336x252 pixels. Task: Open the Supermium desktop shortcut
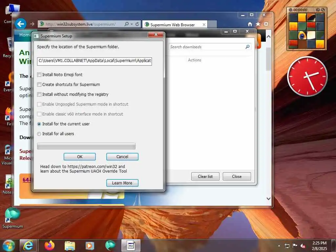click(12, 218)
